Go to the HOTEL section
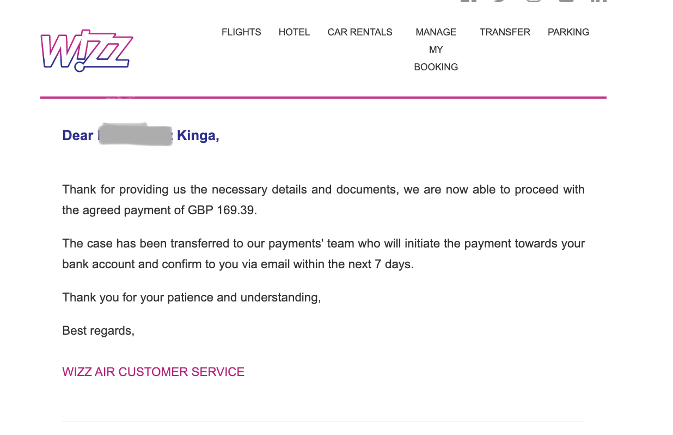This screenshot has height=435, width=673. [294, 32]
